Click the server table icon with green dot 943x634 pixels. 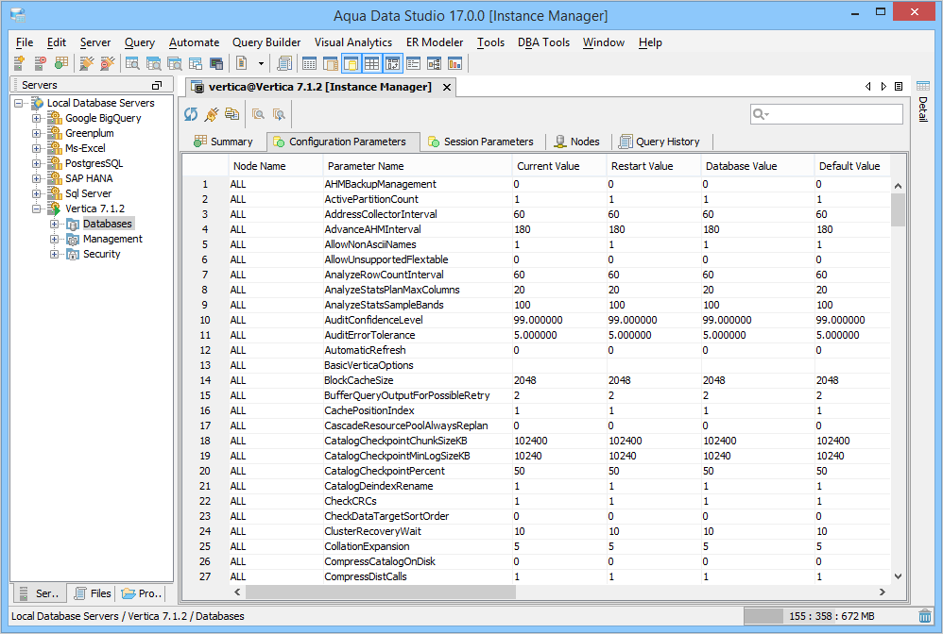pos(60,63)
